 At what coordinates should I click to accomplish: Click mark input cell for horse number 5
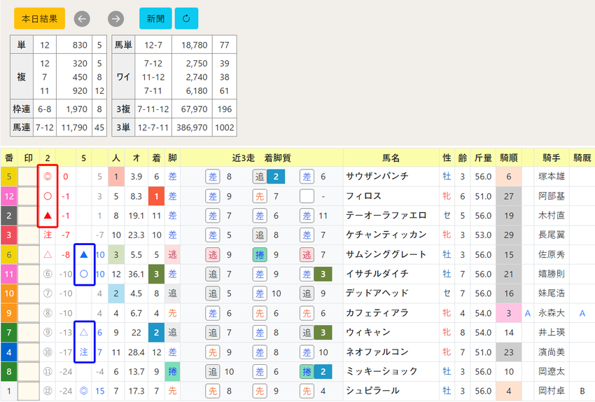pyautogui.click(x=29, y=176)
